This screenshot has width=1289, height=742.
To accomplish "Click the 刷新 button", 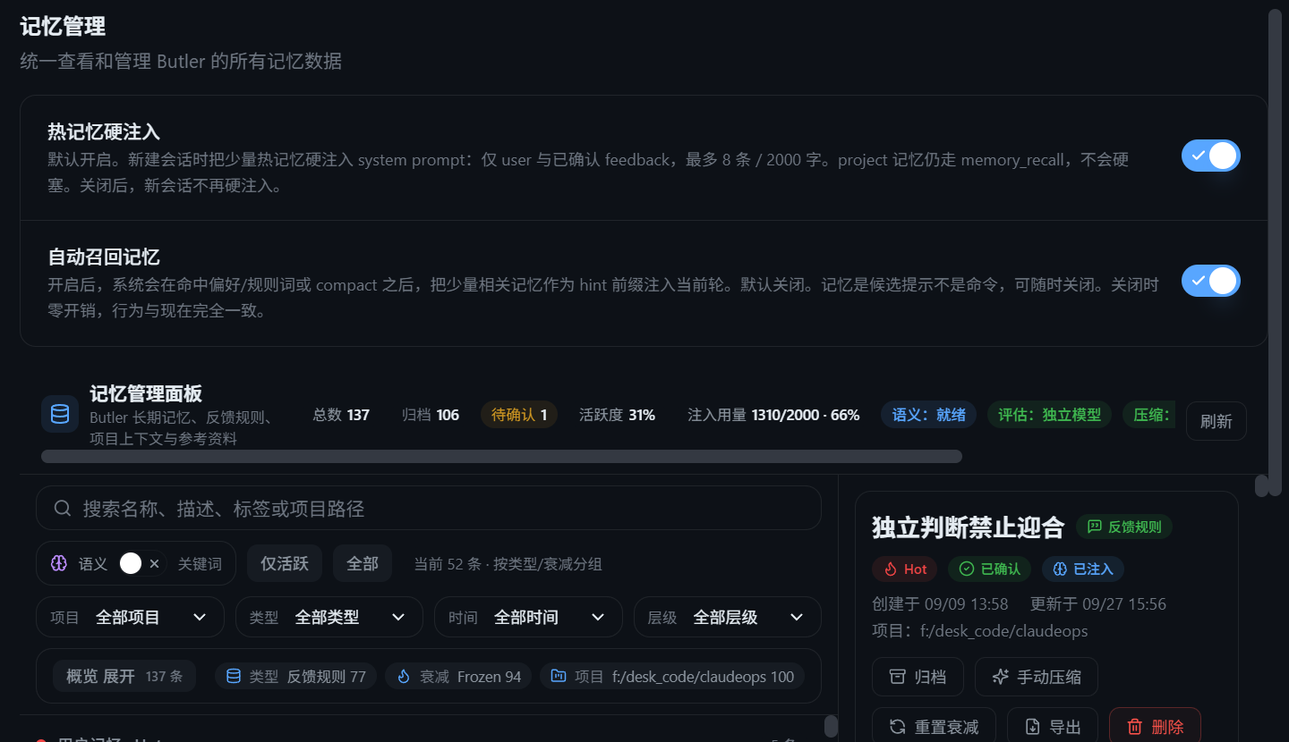I will [1216, 421].
